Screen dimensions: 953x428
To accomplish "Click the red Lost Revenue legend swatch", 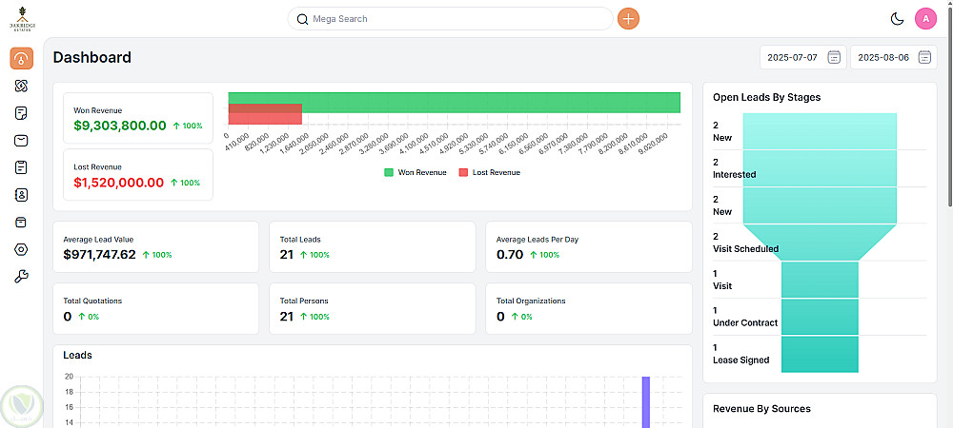I will 463,173.
